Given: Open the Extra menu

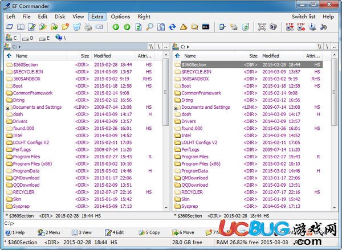Looking at the screenshot, I should pyautogui.click(x=97, y=17).
